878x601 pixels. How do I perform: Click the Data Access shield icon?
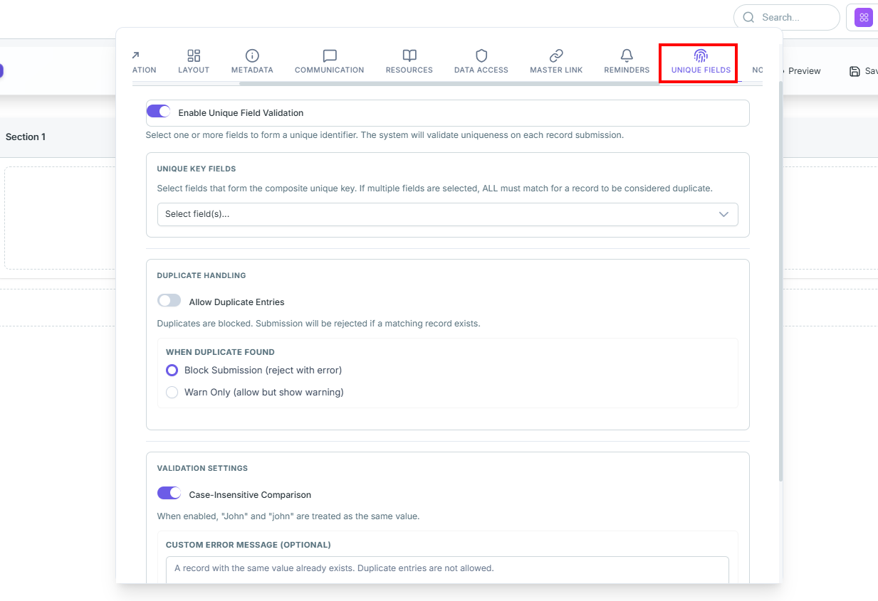pyautogui.click(x=481, y=55)
